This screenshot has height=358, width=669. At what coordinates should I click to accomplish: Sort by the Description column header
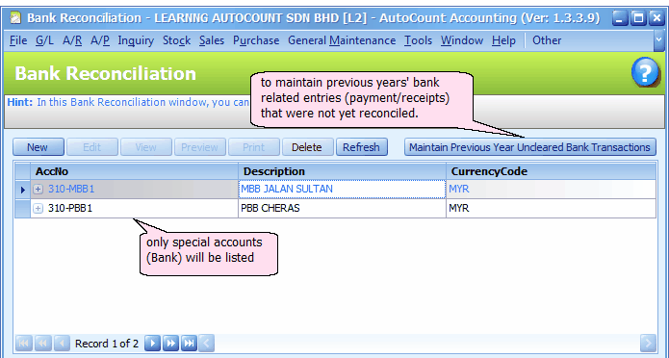[342, 171]
